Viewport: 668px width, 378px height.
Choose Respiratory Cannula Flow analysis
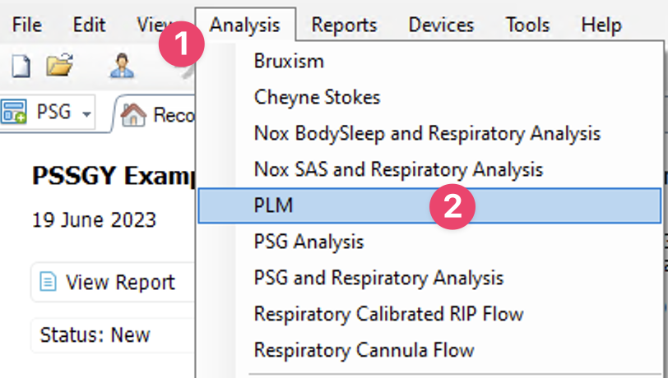364,350
